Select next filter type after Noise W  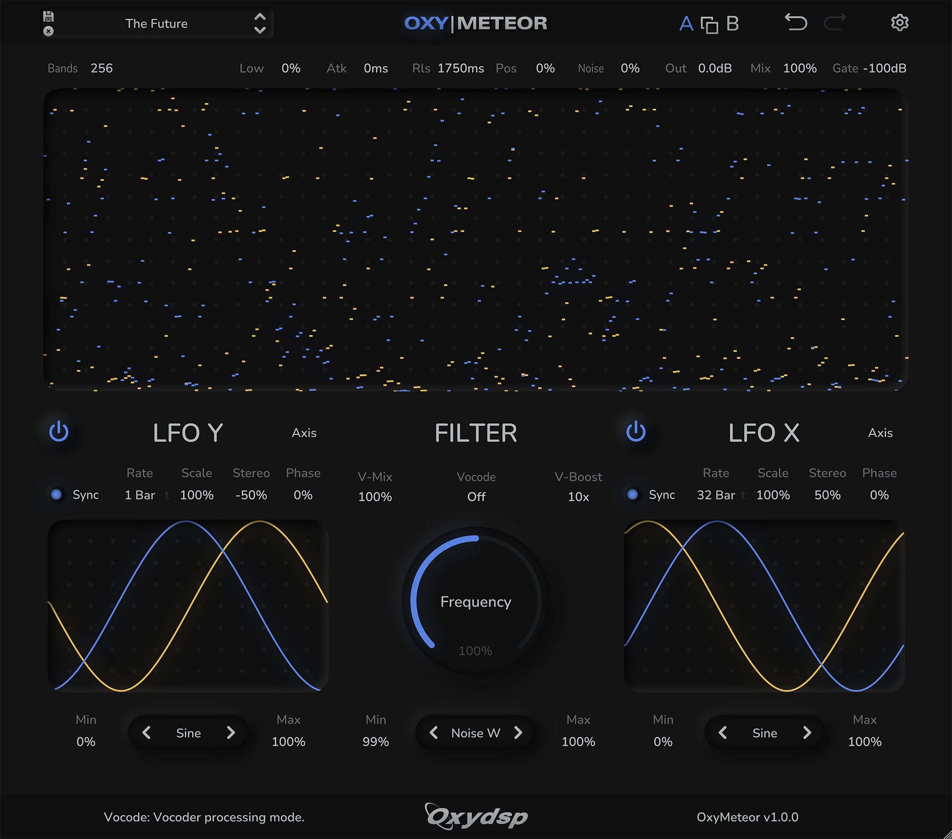(518, 733)
